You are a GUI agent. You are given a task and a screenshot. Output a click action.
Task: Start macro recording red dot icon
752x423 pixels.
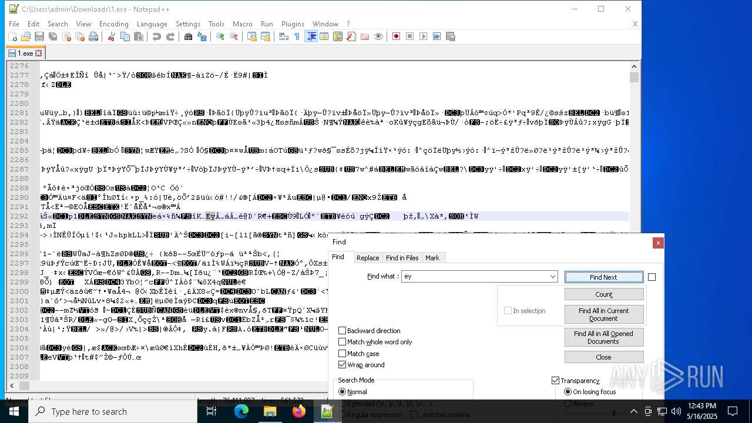coord(396,36)
